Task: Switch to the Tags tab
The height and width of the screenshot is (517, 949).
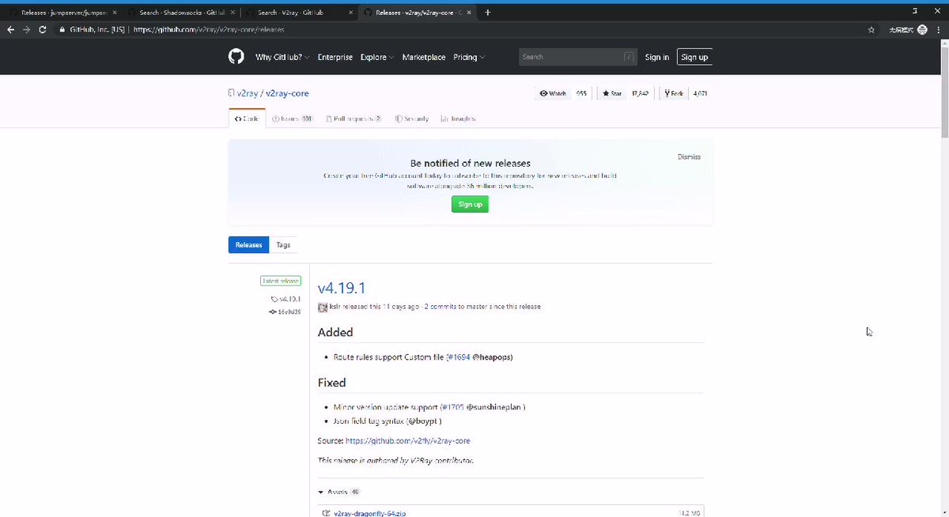Action: coord(283,245)
